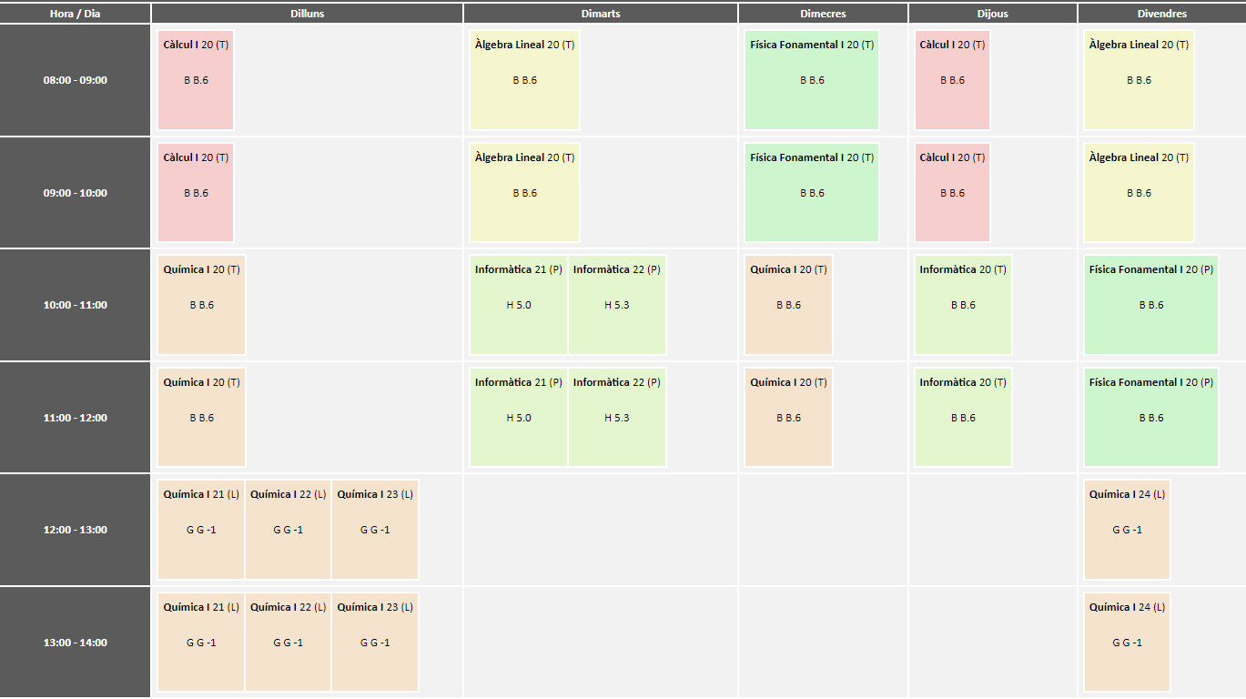Click Àlgebra Lineal on Divendres at 08:00
The height and width of the screenshot is (699, 1246).
coord(1139,80)
